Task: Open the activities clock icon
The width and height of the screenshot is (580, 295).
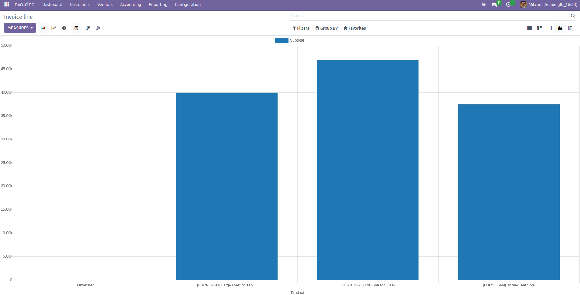Action: tap(508, 4)
